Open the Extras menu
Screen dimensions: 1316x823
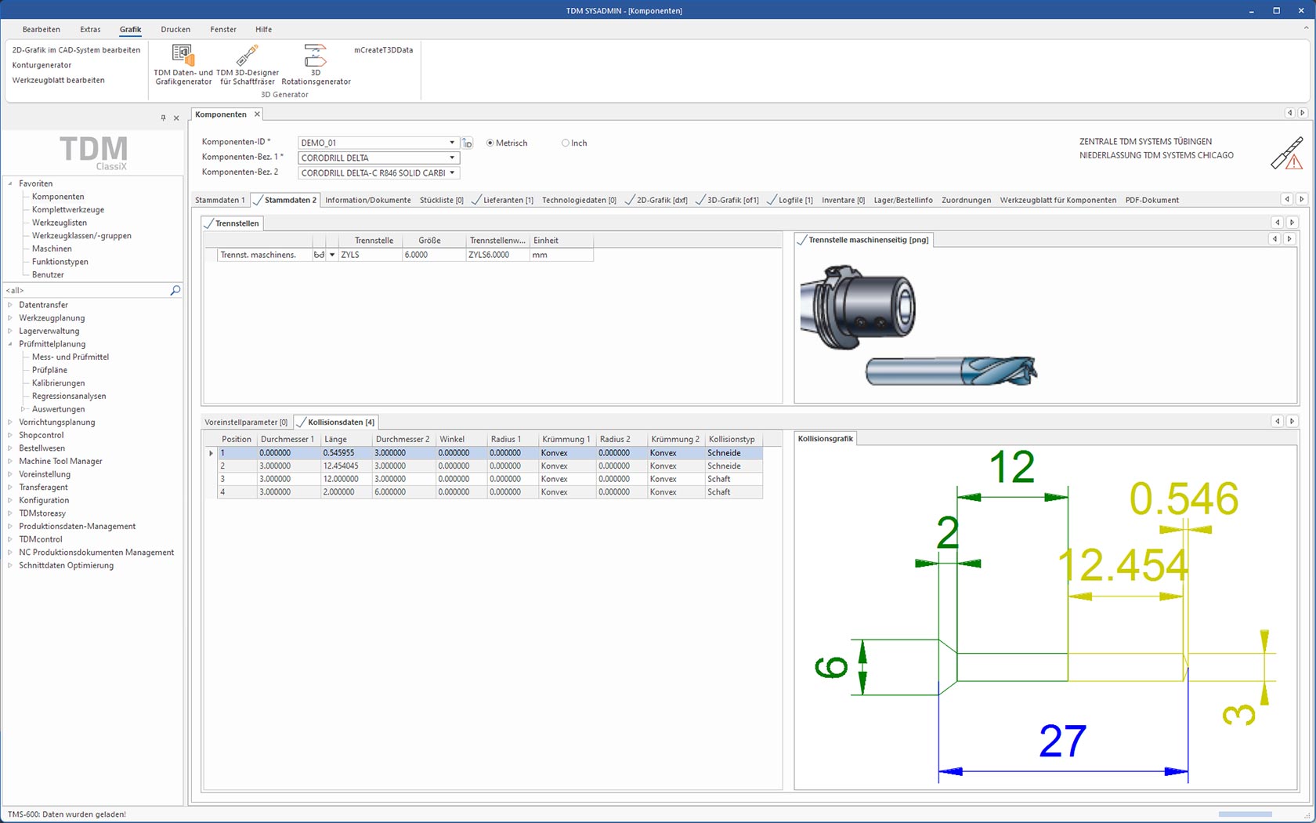coord(90,29)
